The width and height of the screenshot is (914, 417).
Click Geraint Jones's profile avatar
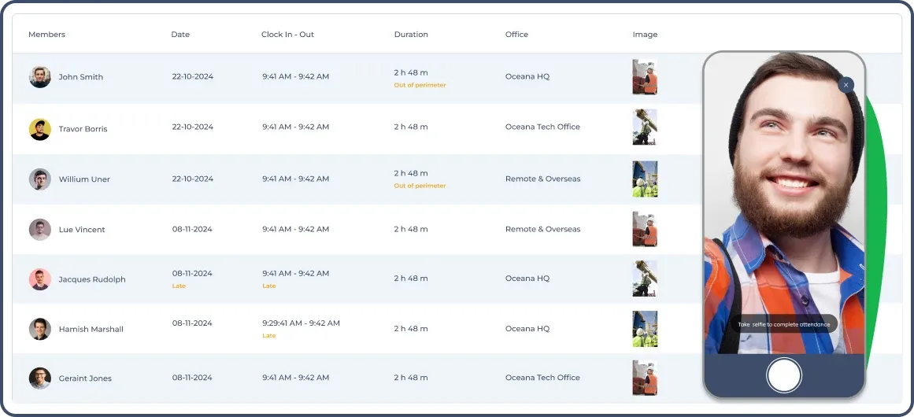tap(40, 378)
